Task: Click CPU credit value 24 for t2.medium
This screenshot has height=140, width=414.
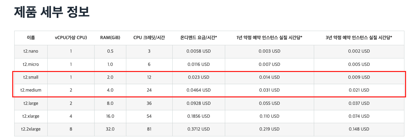Action: coord(149,90)
